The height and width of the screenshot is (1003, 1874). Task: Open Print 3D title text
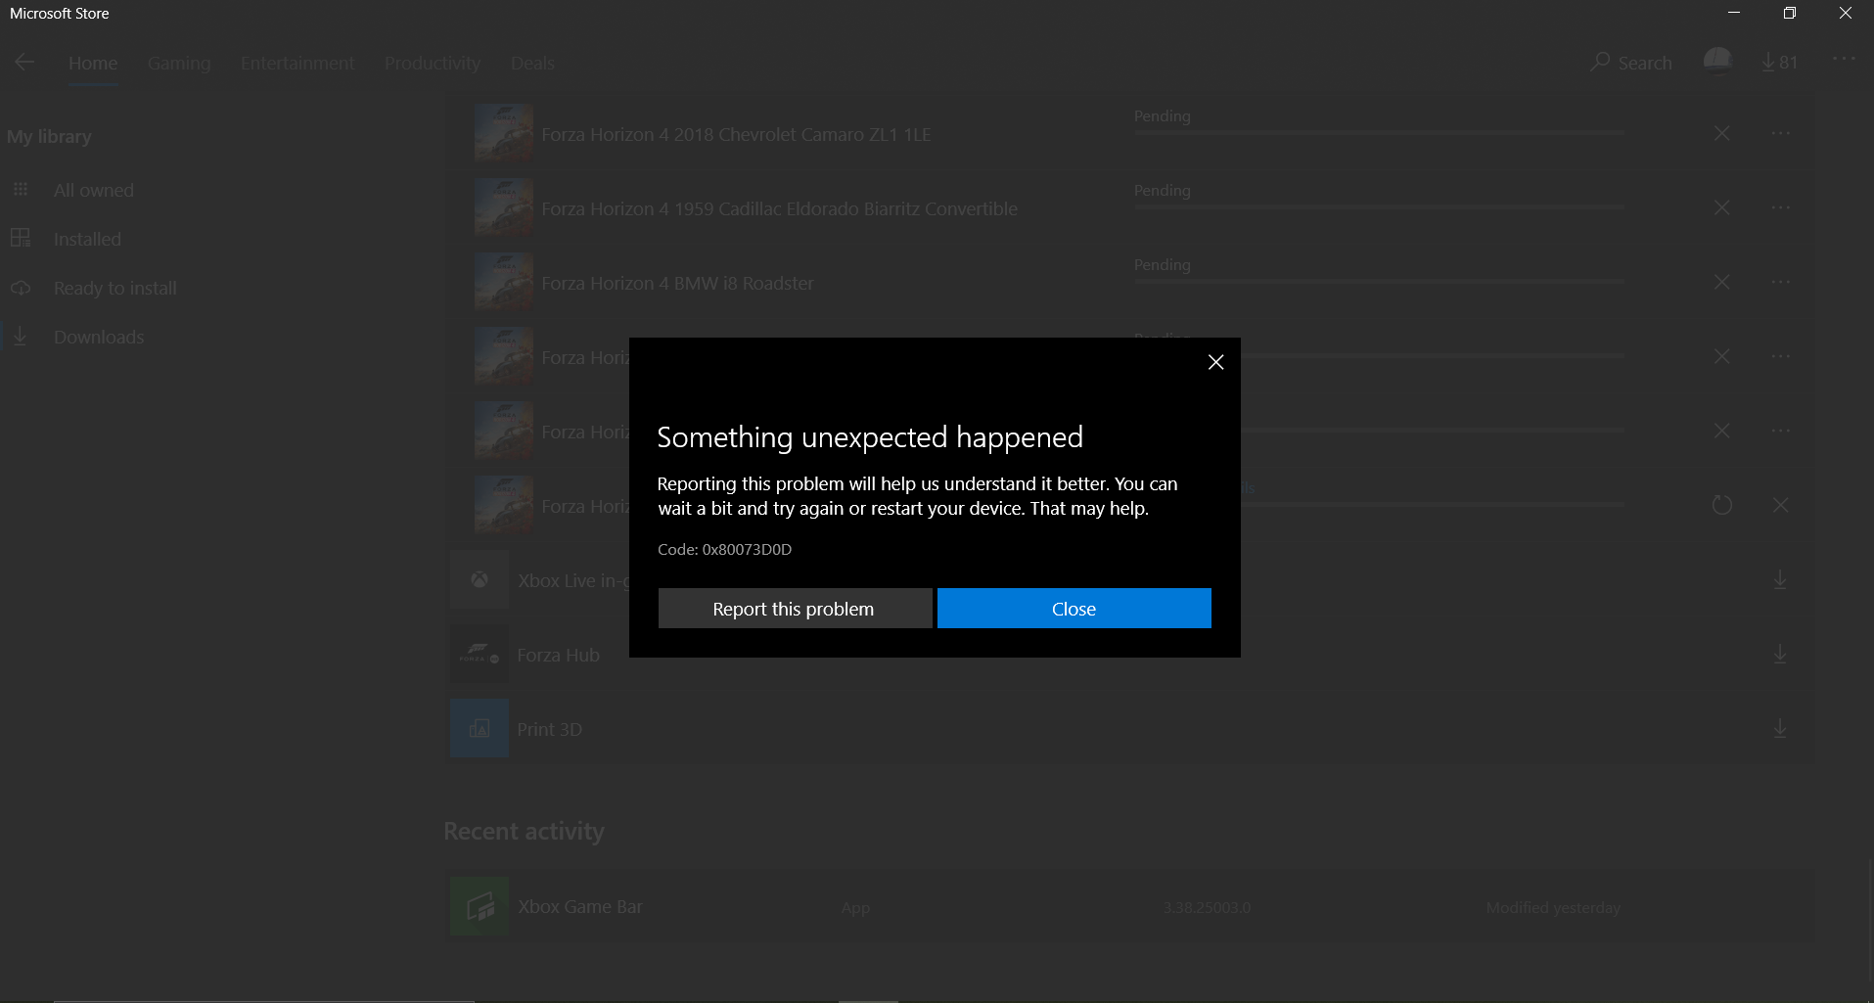point(550,729)
